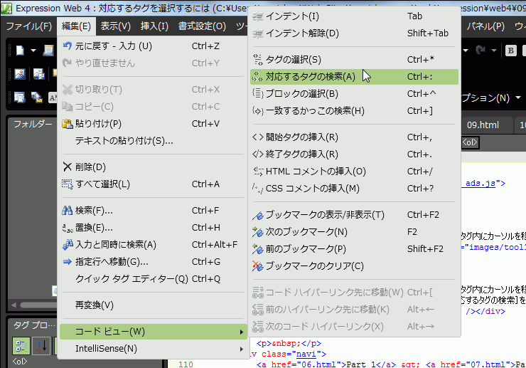
Task: Click line number 110 in gutter
Action: [186, 364]
